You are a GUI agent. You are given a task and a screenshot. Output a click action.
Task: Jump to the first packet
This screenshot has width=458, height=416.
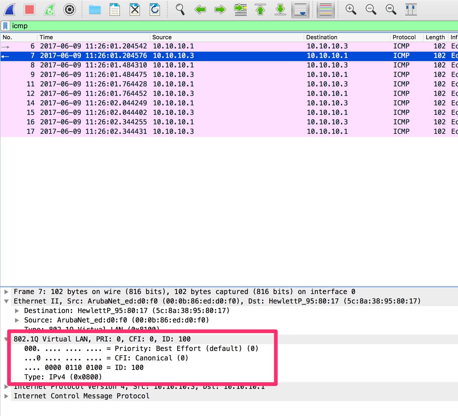point(261,9)
